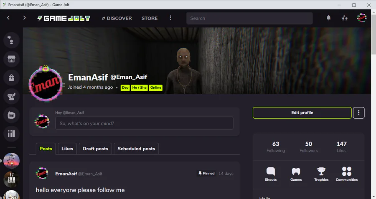Switch to the Scheduled posts tab
The image size is (376, 199).
click(x=136, y=149)
